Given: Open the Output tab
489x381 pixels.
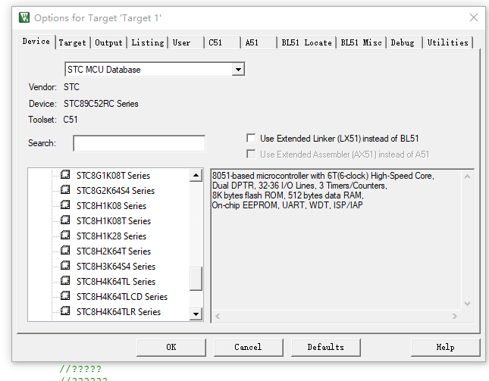Looking at the screenshot, I should [x=108, y=42].
